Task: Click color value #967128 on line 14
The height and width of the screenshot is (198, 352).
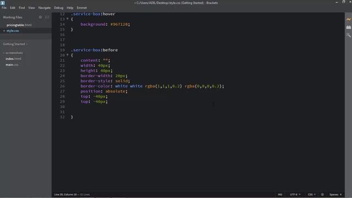Action: [x=119, y=24]
